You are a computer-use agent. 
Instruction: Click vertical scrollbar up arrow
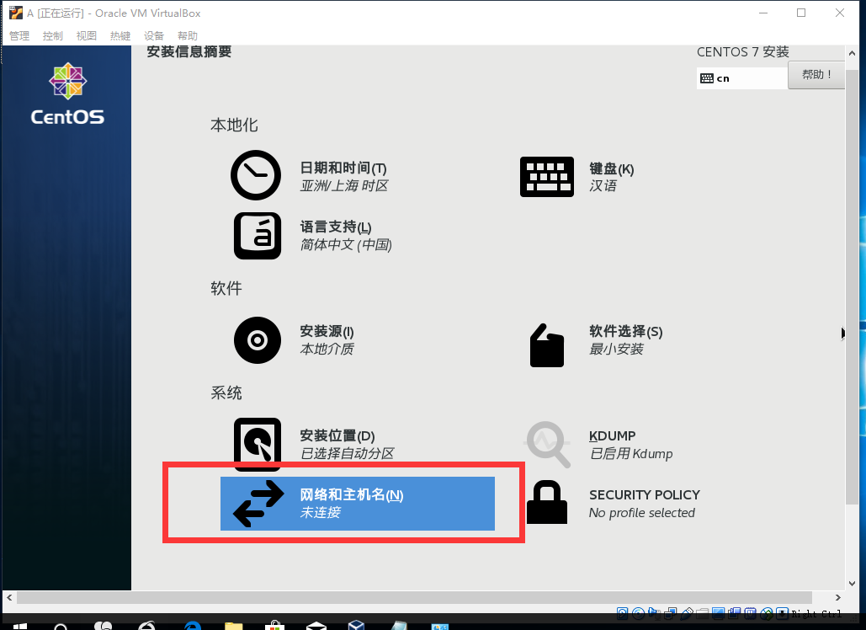853,54
